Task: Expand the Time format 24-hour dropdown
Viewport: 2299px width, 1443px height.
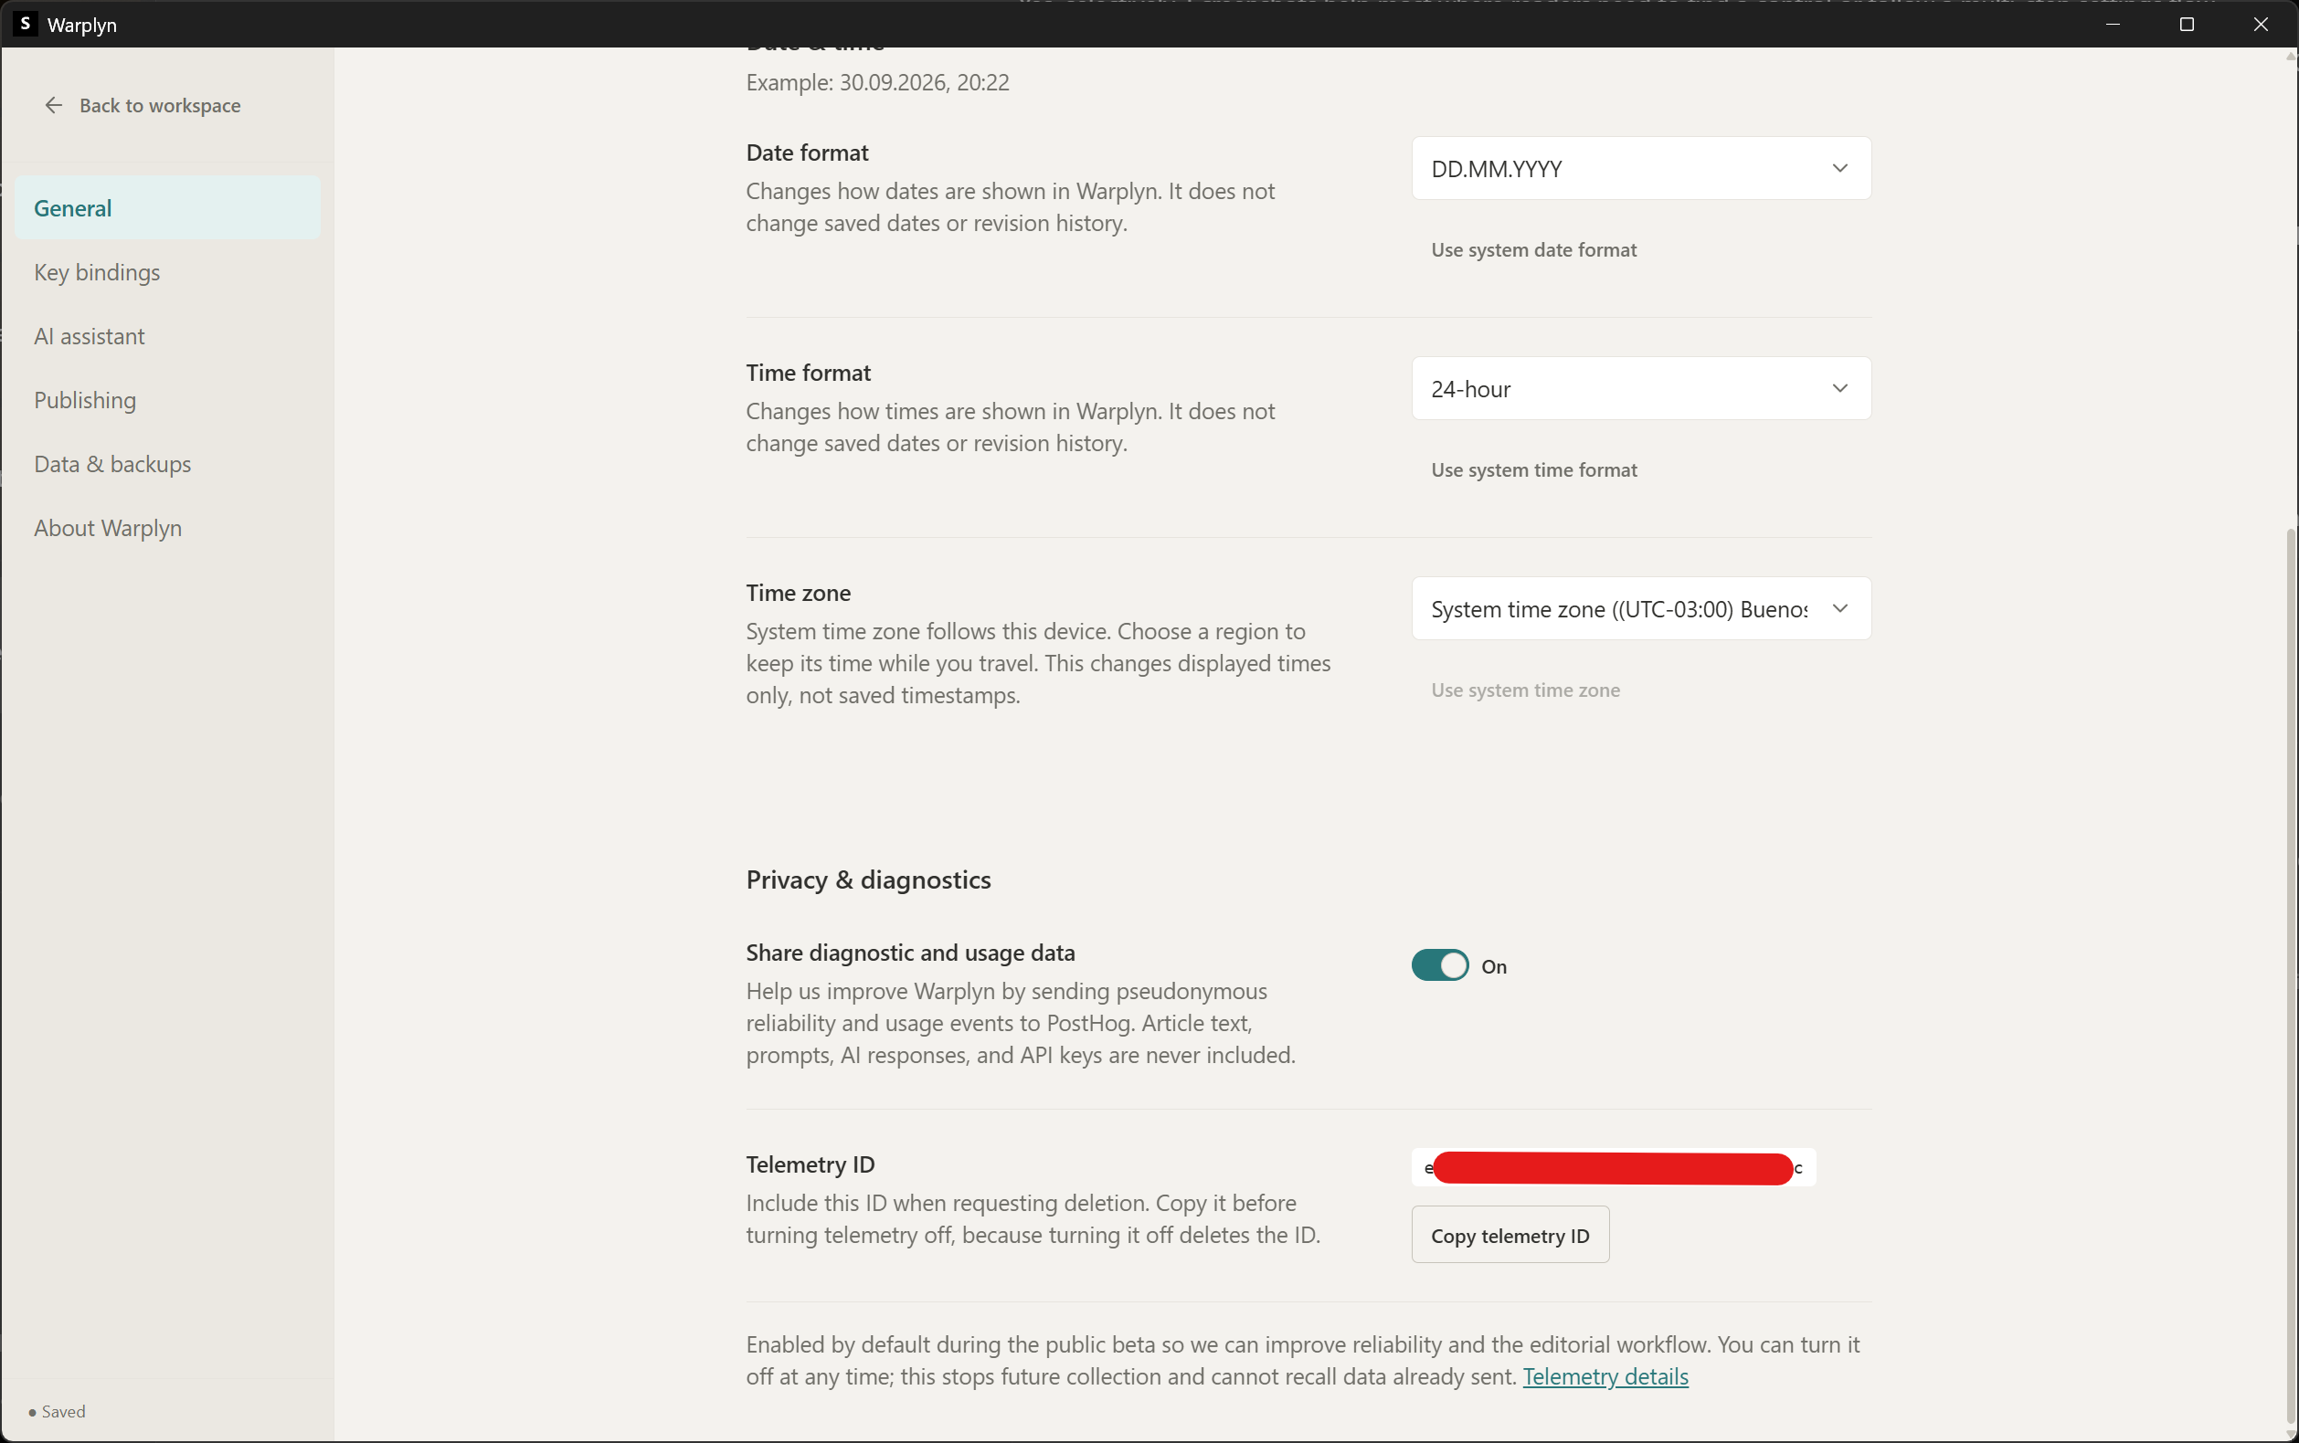Action: point(1641,388)
